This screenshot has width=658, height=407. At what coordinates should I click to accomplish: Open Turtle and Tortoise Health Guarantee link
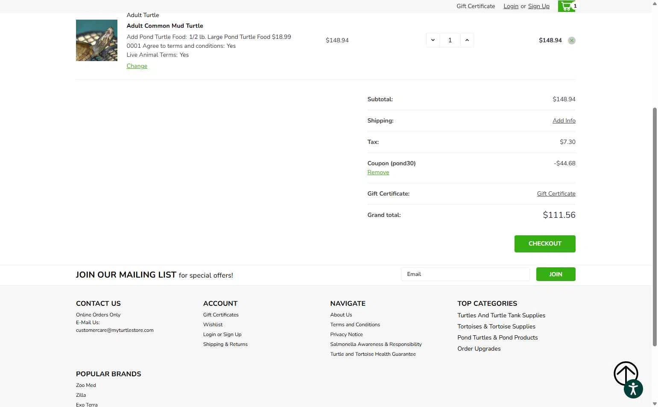373,354
